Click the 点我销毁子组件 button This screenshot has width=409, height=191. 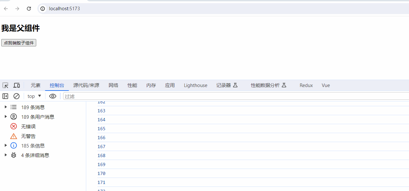(x=19, y=43)
